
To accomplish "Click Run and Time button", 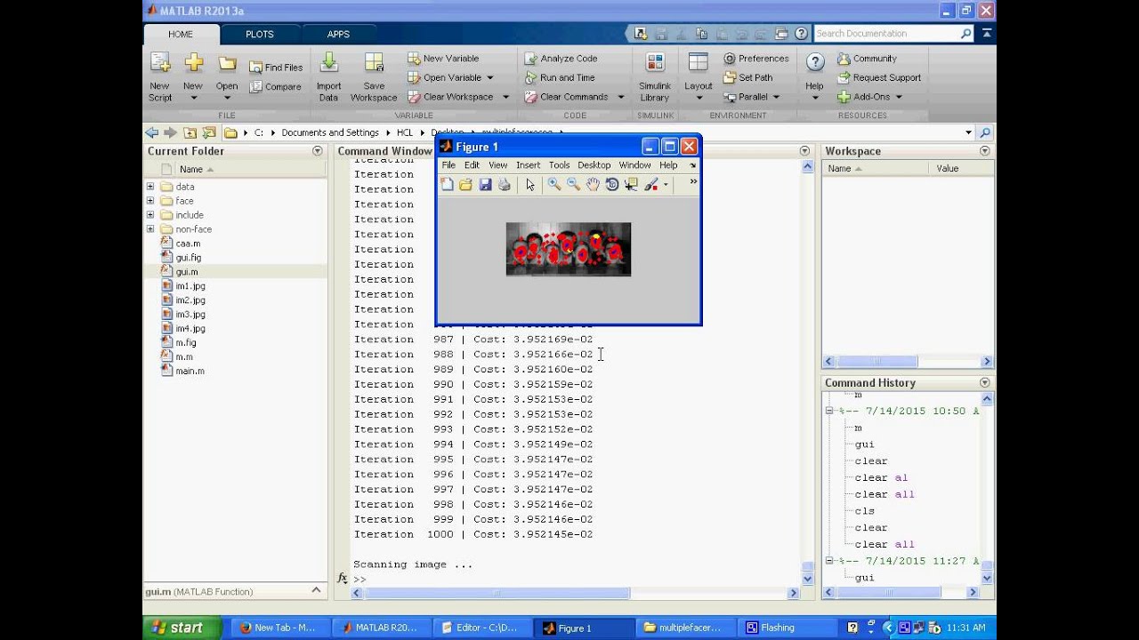I will click(559, 78).
